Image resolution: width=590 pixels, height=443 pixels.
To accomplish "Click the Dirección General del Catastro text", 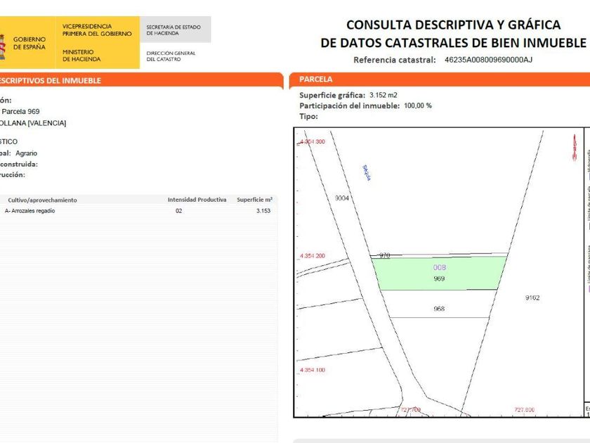I will point(171,56).
